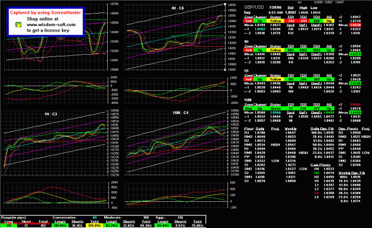Select the Daily PP pivot value
This screenshot has height=228, width=372.
[260, 157]
